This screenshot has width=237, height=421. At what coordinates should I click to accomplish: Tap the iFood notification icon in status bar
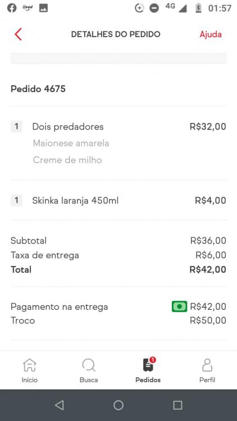pos(28,7)
